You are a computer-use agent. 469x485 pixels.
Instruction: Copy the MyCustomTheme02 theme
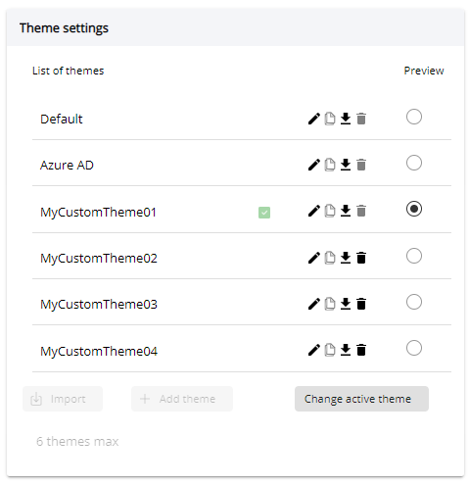[330, 258]
